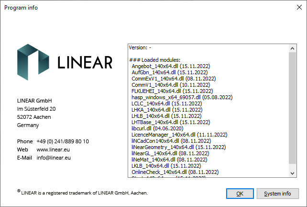The width and height of the screenshot is (307, 207).
Task: Click the '### Loaded modules:' heading
Action: pyautogui.click(x=154, y=60)
